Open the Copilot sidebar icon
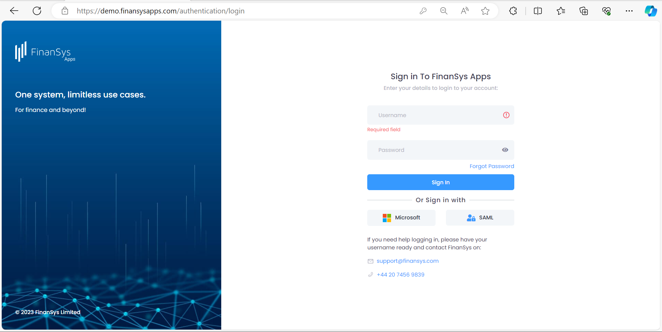Viewport: 662px width, 332px height. [x=651, y=11]
